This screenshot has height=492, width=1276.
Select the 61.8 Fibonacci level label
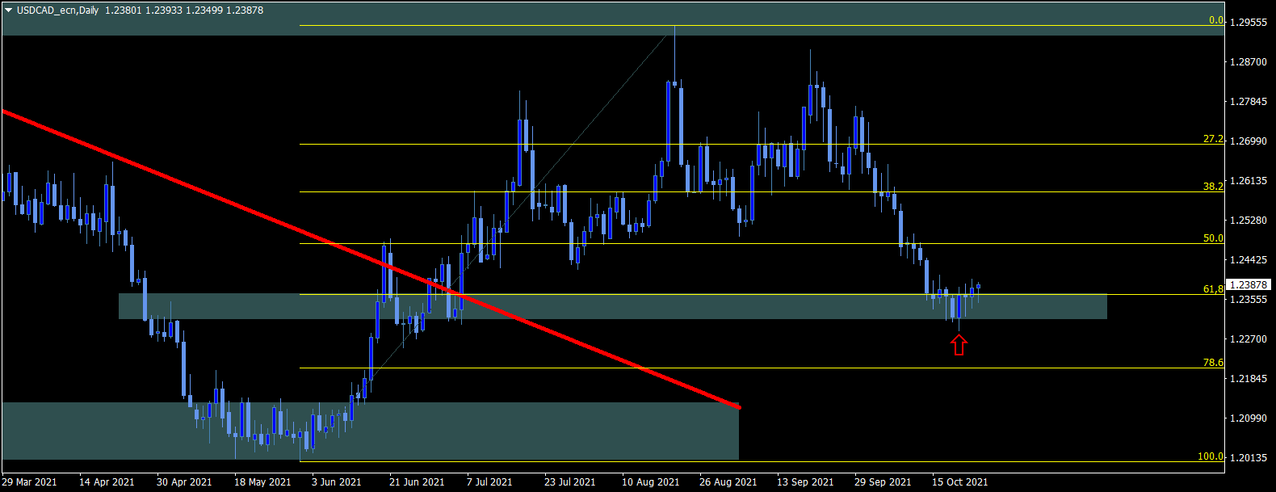[1213, 288]
